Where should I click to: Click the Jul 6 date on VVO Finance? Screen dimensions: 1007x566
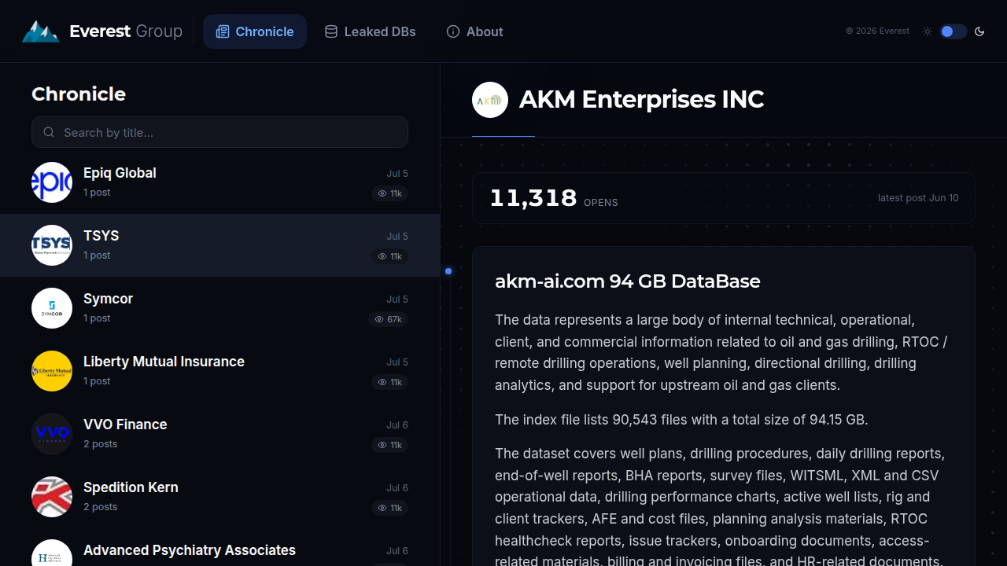[x=397, y=425]
